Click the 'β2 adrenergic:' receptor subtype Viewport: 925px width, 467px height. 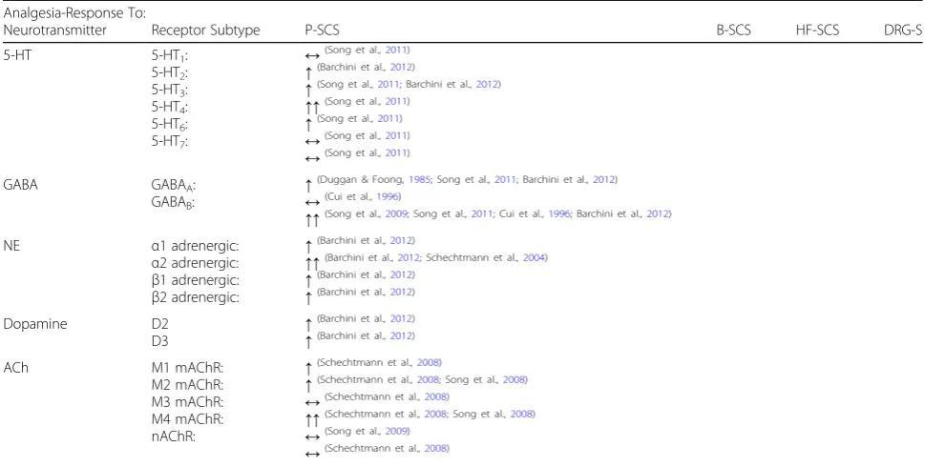tap(196, 297)
